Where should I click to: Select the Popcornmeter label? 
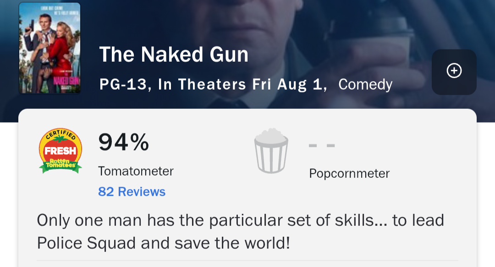tap(349, 174)
